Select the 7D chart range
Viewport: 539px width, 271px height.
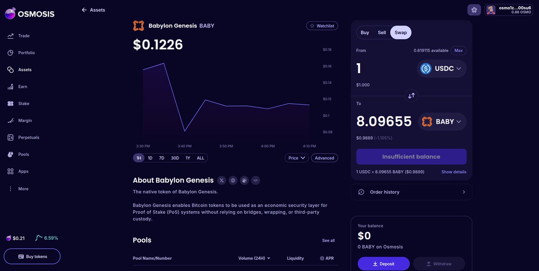pyautogui.click(x=162, y=158)
